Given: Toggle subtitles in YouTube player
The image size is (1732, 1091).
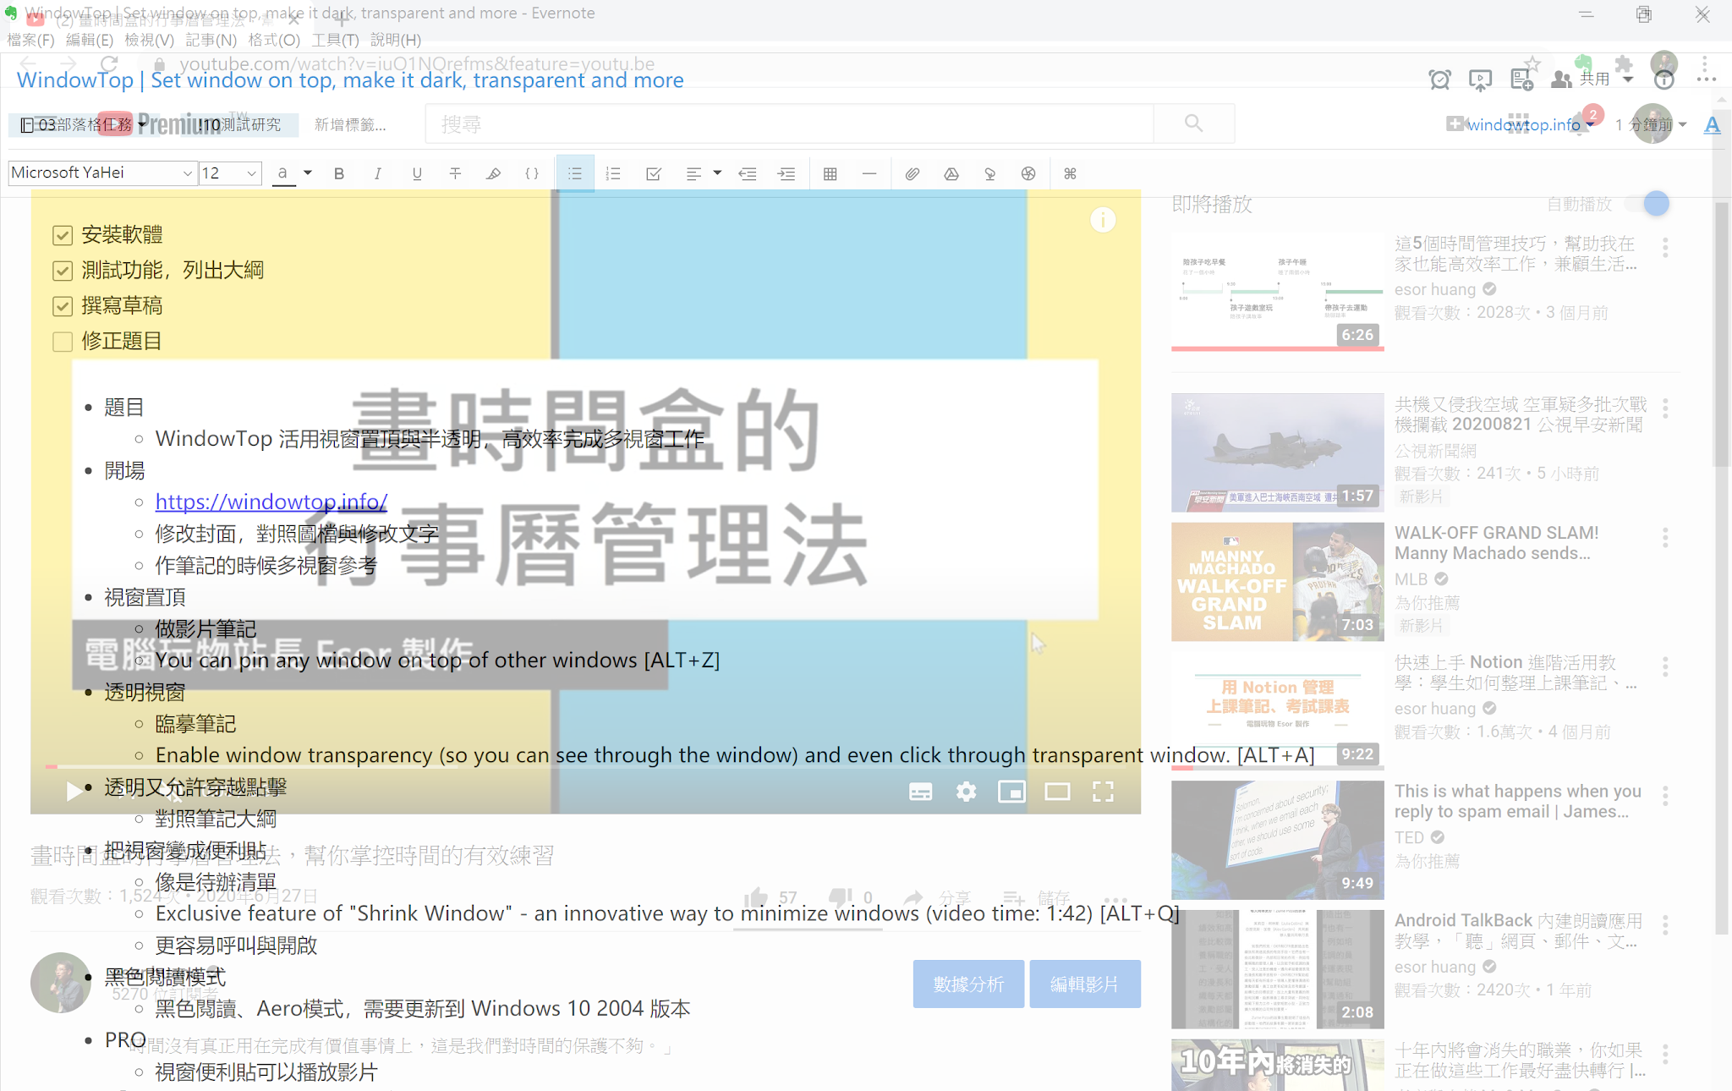Looking at the screenshot, I should [920, 791].
